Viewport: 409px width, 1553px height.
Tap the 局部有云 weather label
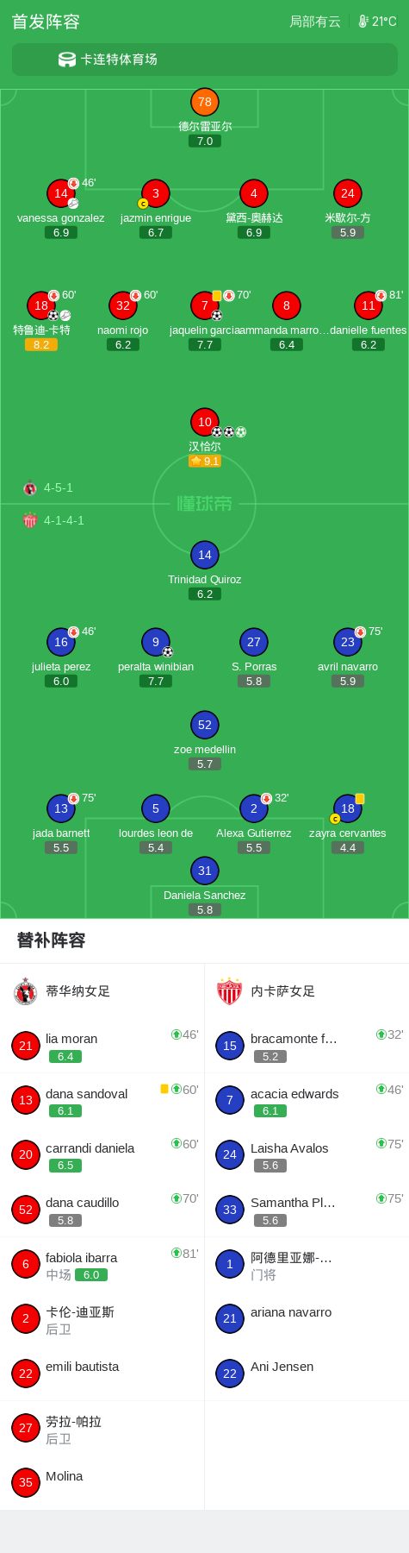(315, 22)
